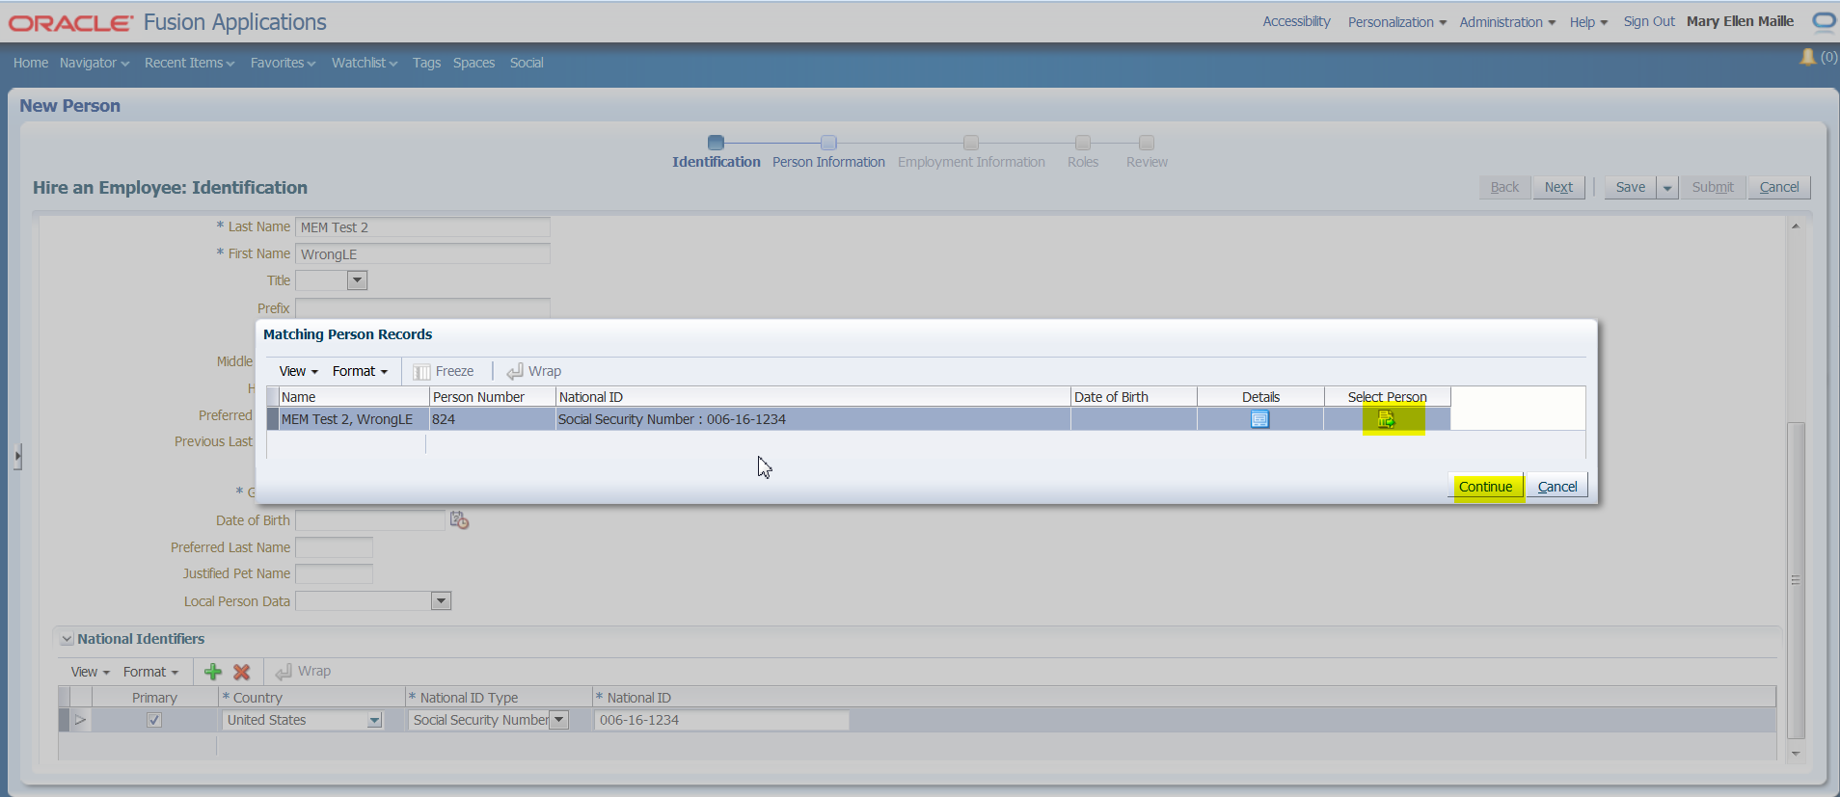The image size is (1840, 797).
Task: Open the notifications bell icon
Action: point(1808,57)
